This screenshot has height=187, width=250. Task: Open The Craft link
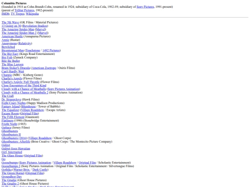pyautogui.click(x=7, y=96)
